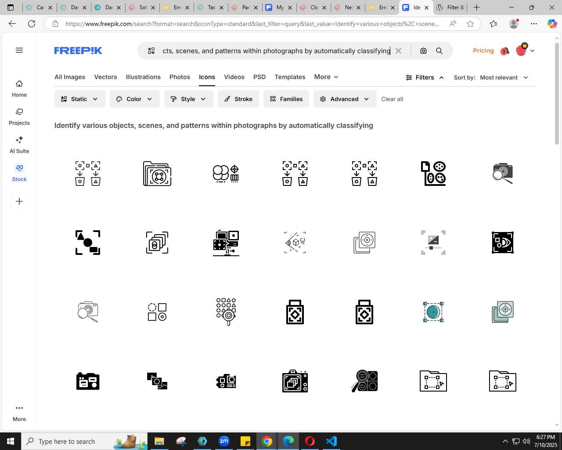The height and width of the screenshot is (450, 562).
Task: Open the dashed circle and squares icon
Action: click(x=157, y=312)
